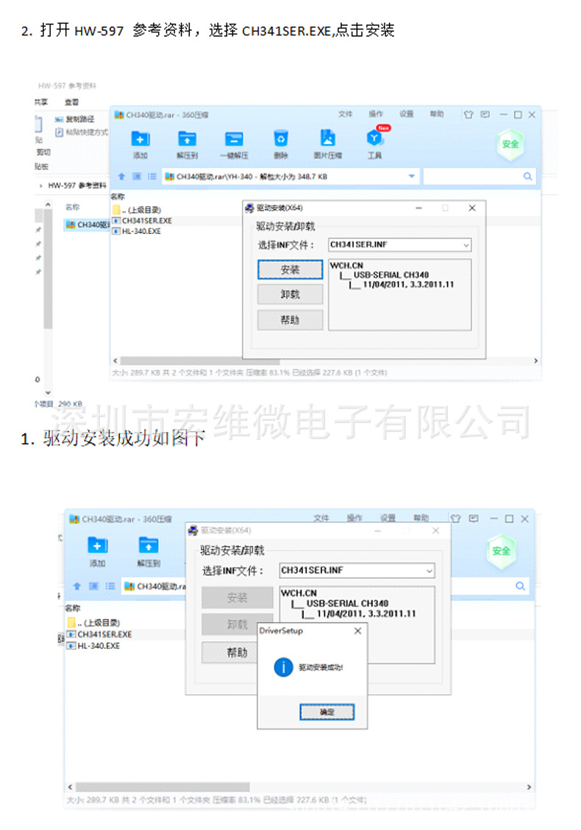The width and height of the screenshot is (581, 830).
Task: Click 安全 shield badge in upper 360压缩 window
Action: (510, 144)
